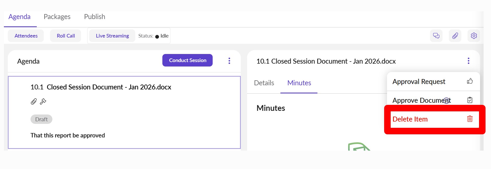
Task: Select Approval Request menu option
Action: click(419, 82)
